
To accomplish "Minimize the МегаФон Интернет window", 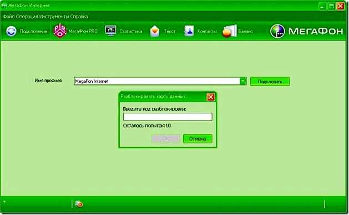I will pos(322,6).
